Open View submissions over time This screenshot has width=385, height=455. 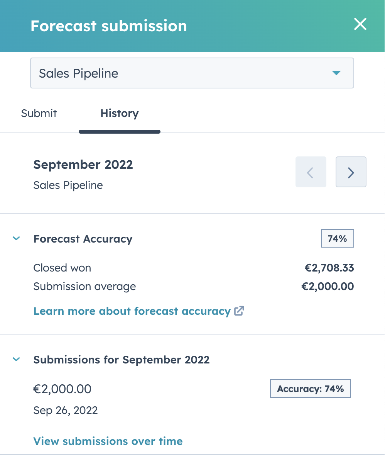coord(108,441)
